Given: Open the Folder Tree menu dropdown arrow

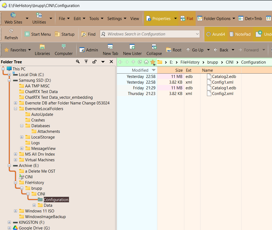Looking at the screenshot, I should [103, 62].
